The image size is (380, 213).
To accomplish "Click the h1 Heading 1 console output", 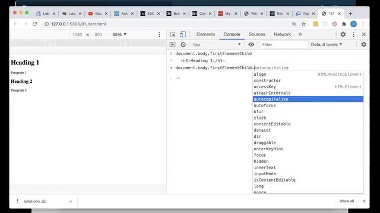I will point(202,60).
